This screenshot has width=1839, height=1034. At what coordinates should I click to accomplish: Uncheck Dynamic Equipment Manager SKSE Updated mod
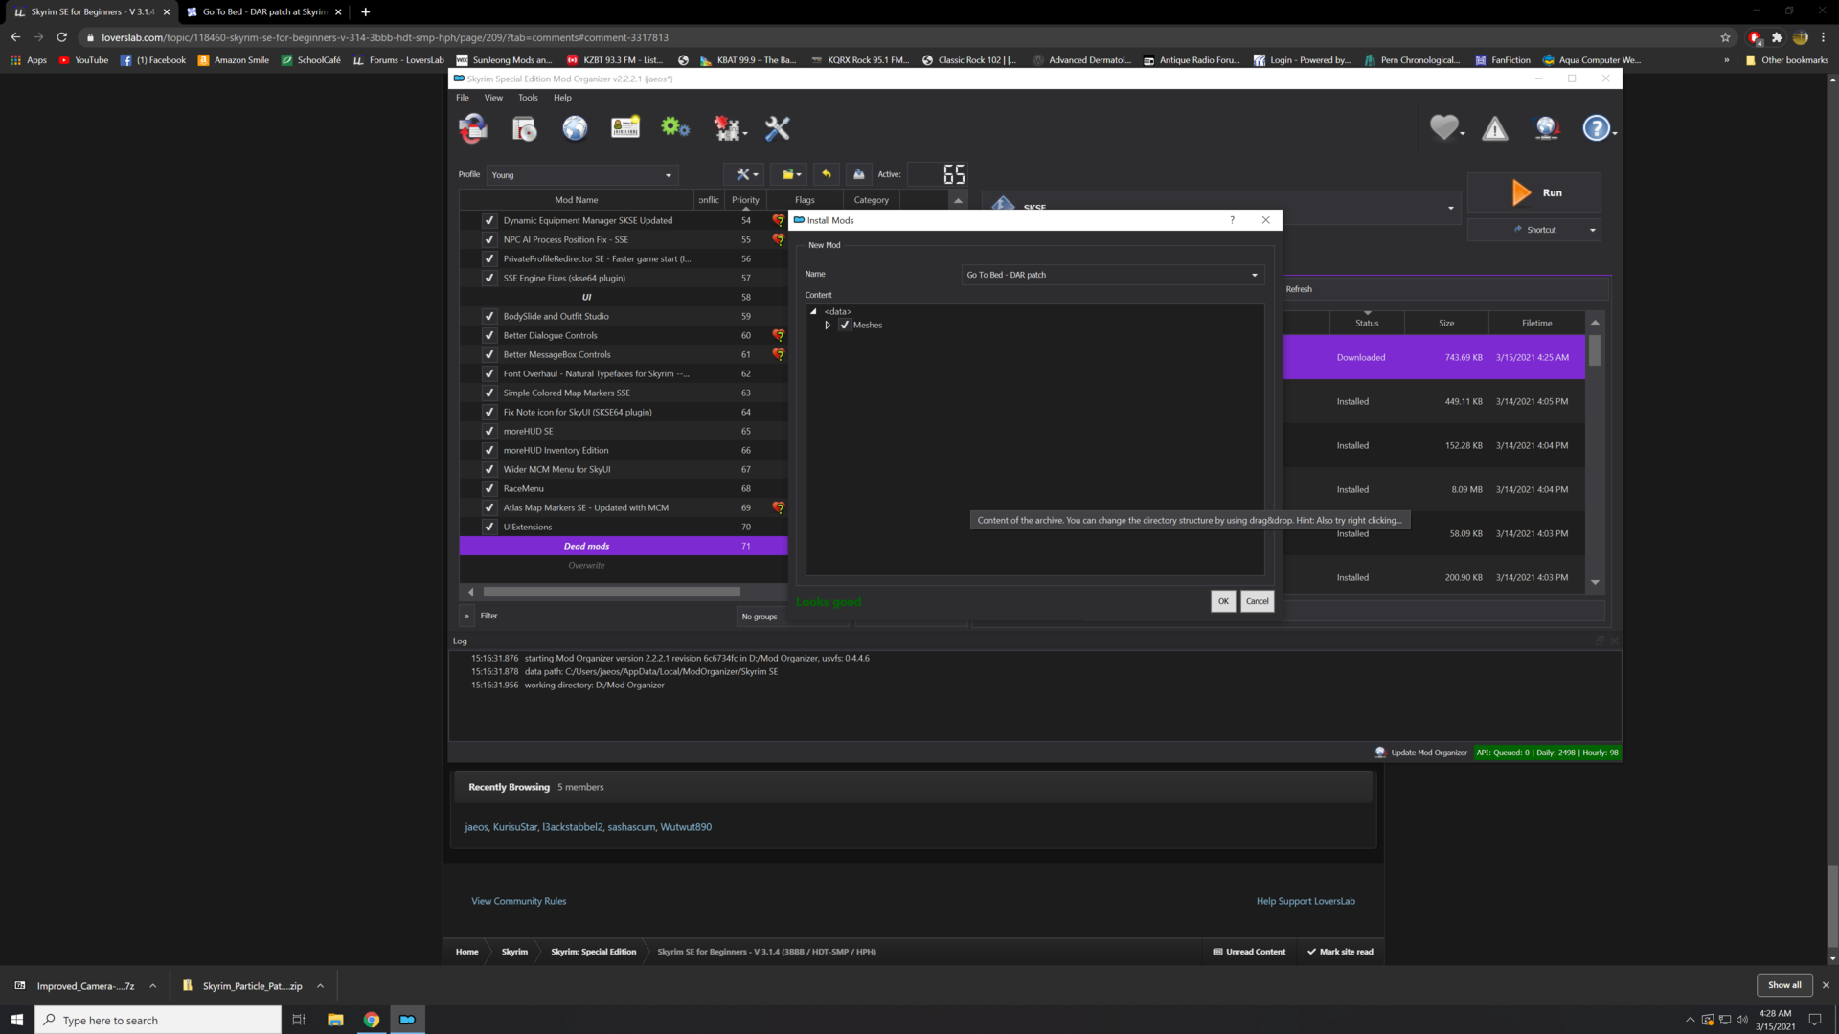pos(489,220)
